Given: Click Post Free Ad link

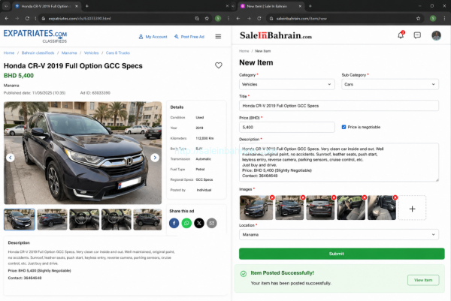Looking at the screenshot, I should [x=189, y=37].
